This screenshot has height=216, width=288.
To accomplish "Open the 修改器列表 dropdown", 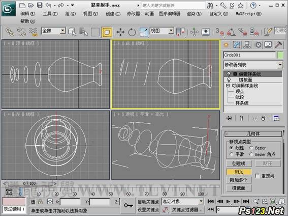I will tap(253, 65).
